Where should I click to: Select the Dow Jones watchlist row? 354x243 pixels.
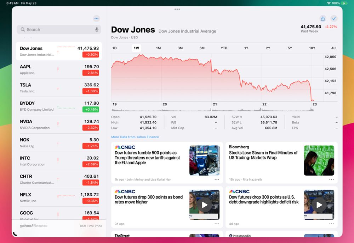click(59, 51)
